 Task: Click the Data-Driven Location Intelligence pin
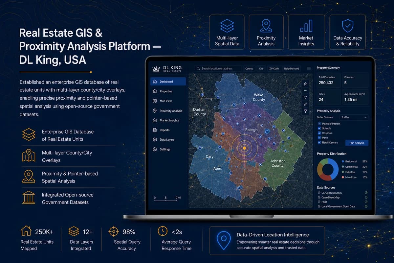[x=224, y=240]
